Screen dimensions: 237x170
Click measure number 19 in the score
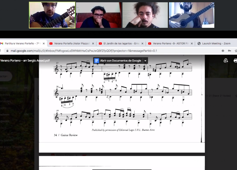pyautogui.click(x=57, y=110)
